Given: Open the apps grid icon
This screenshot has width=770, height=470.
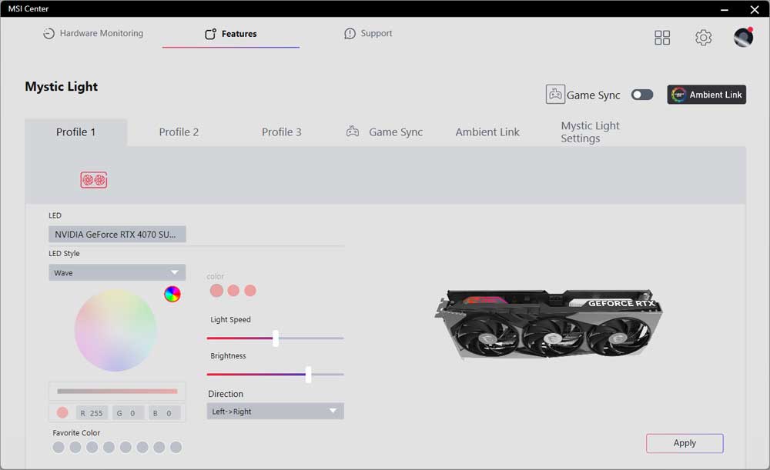Looking at the screenshot, I should click(x=662, y=38).
